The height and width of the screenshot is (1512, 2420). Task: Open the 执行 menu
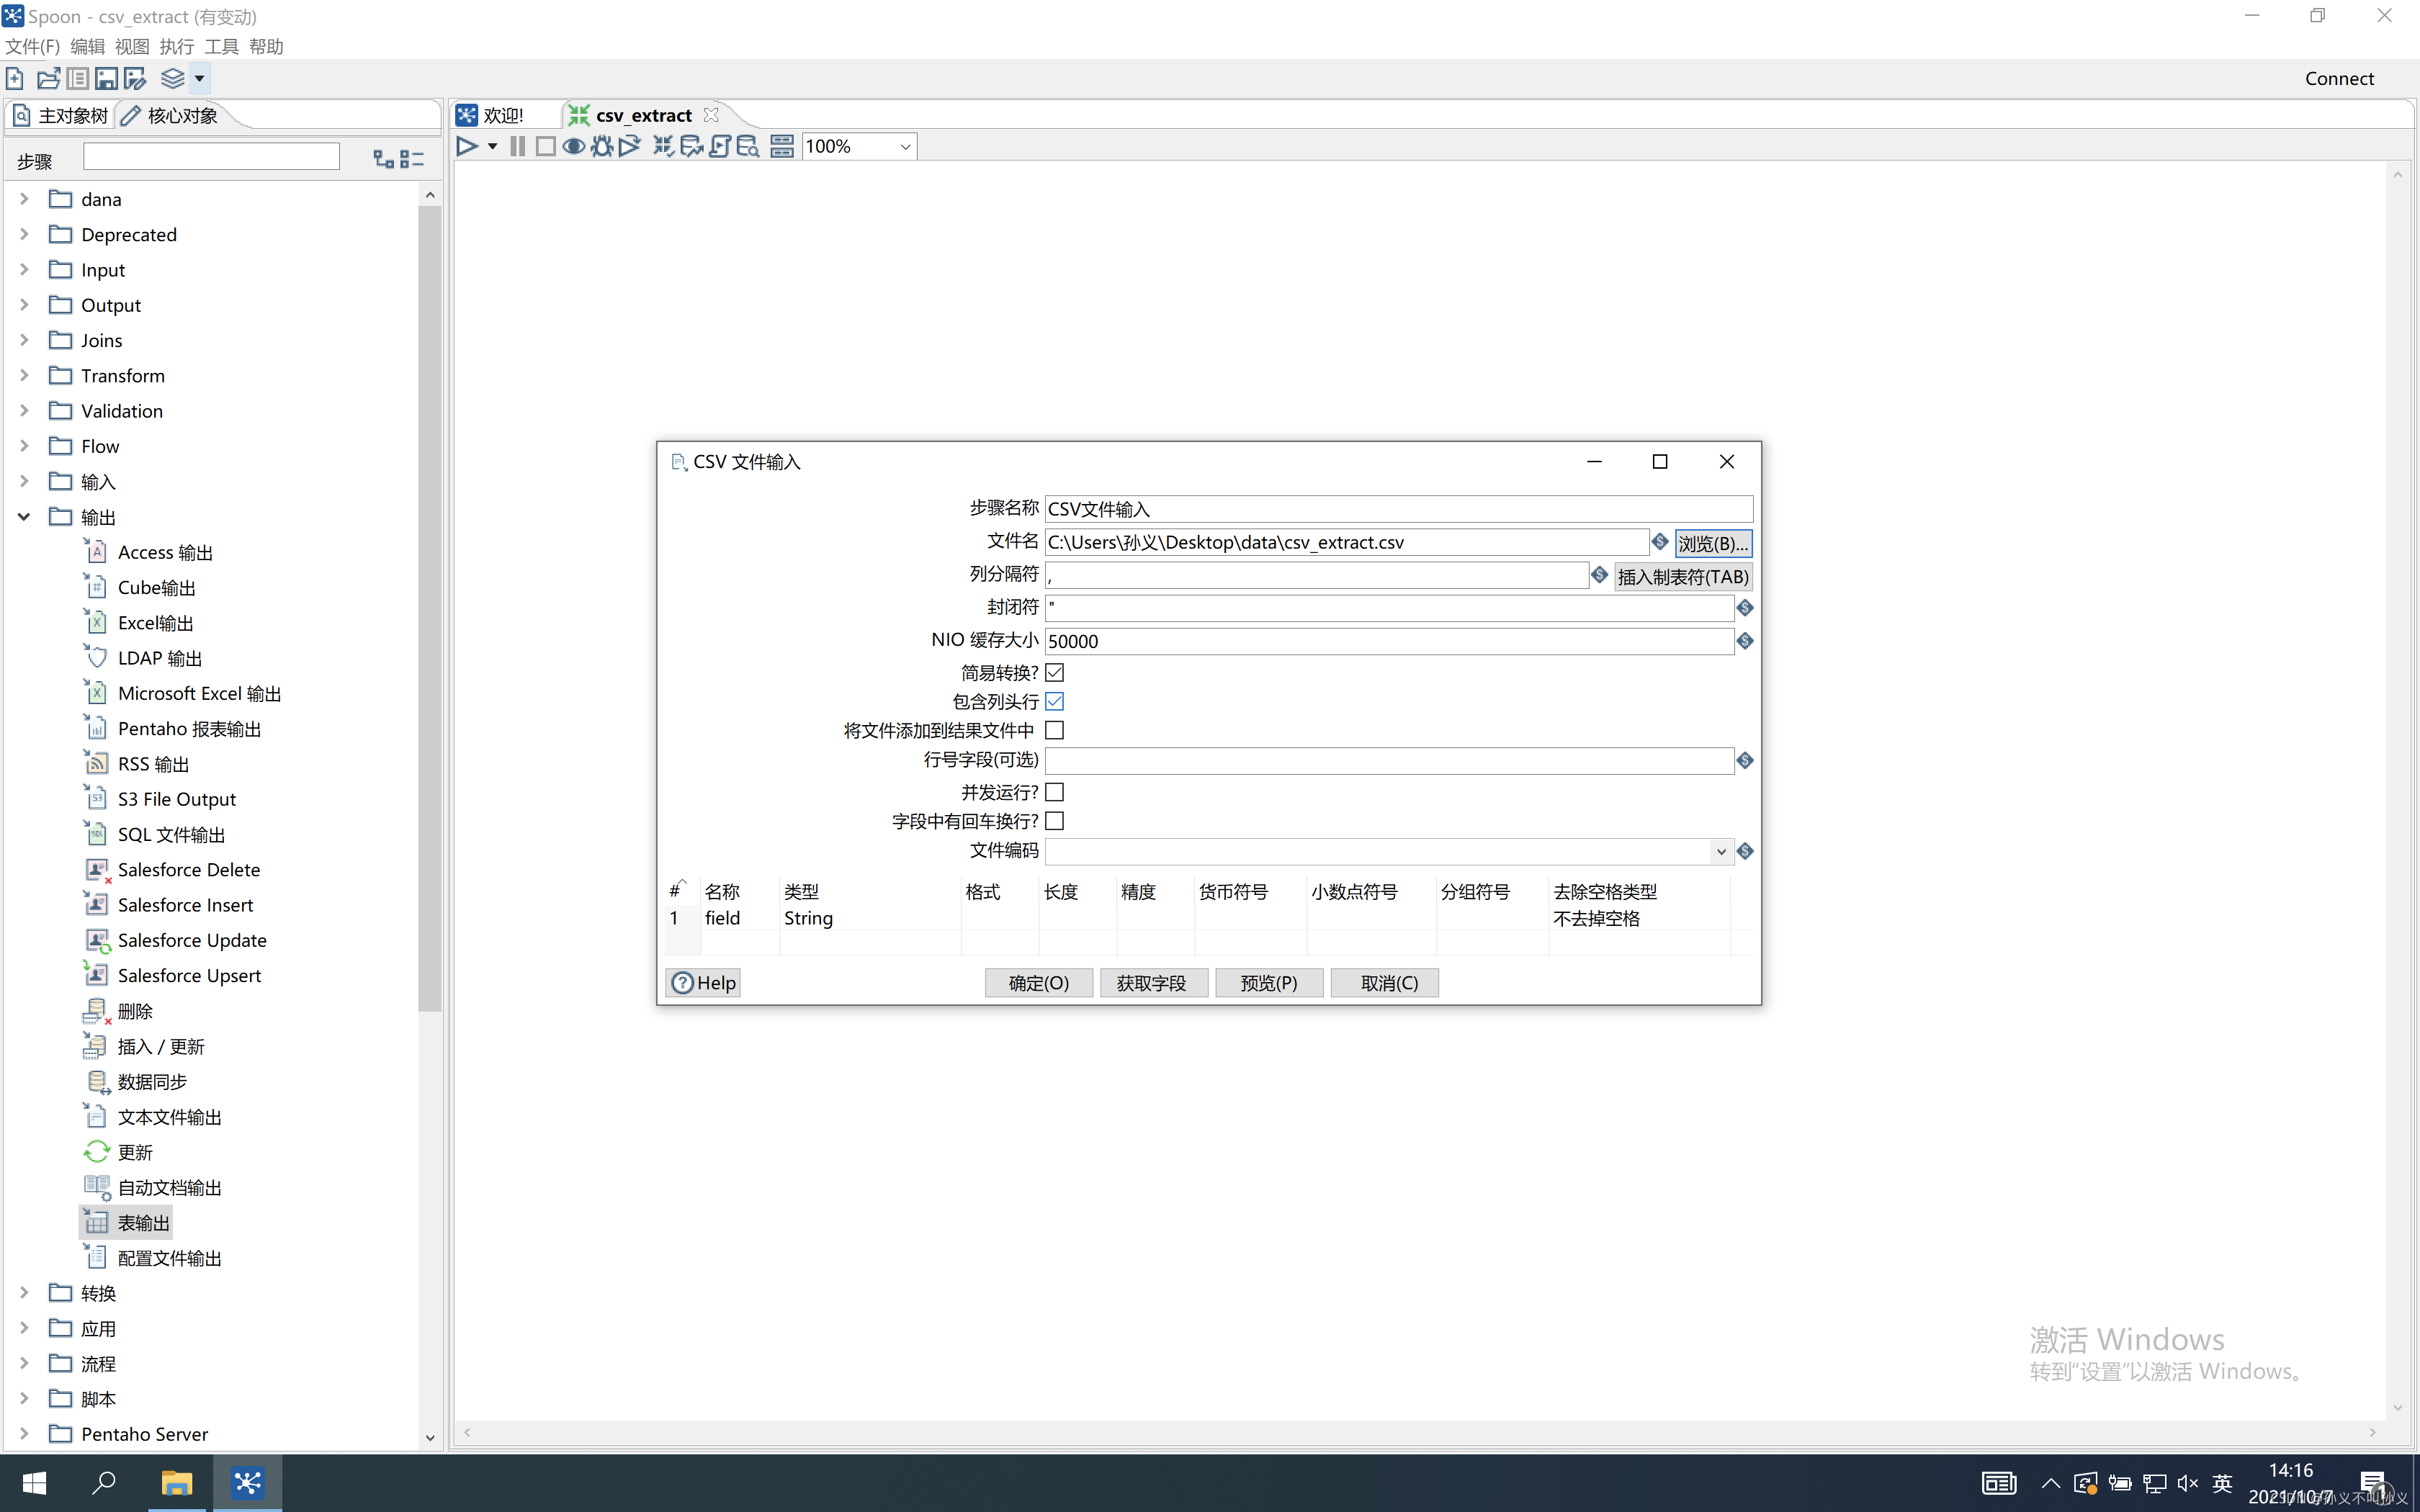[x=176, y=46]
